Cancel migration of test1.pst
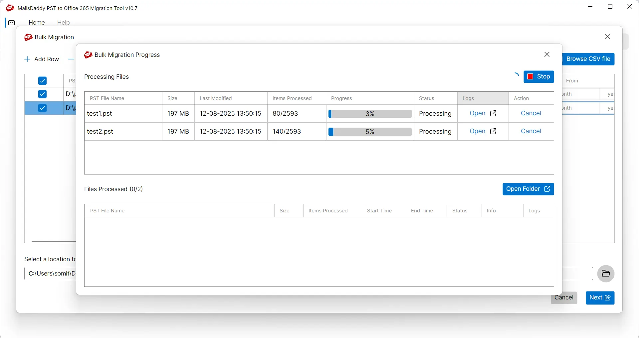 [x=531, y=113]
